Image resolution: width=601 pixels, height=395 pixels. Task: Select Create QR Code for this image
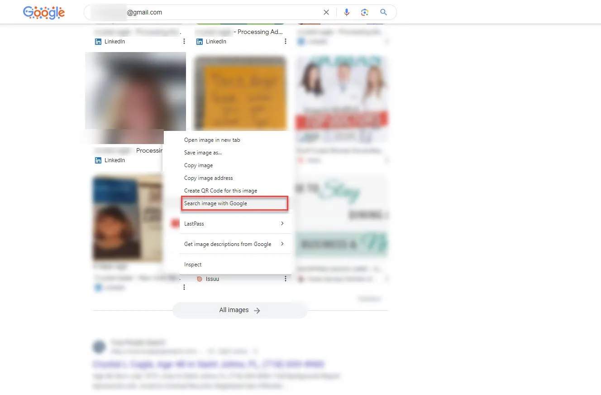pyautogui.click(x=220, y=190)
